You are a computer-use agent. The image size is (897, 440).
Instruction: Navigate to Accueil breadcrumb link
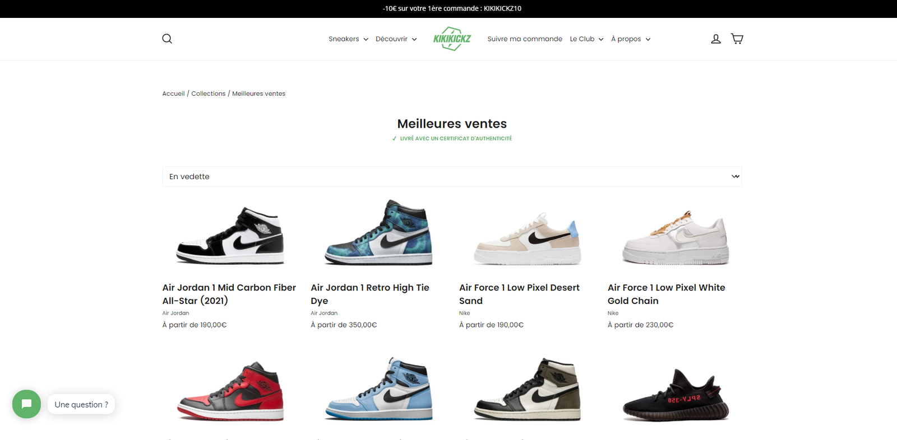[173, 93]
